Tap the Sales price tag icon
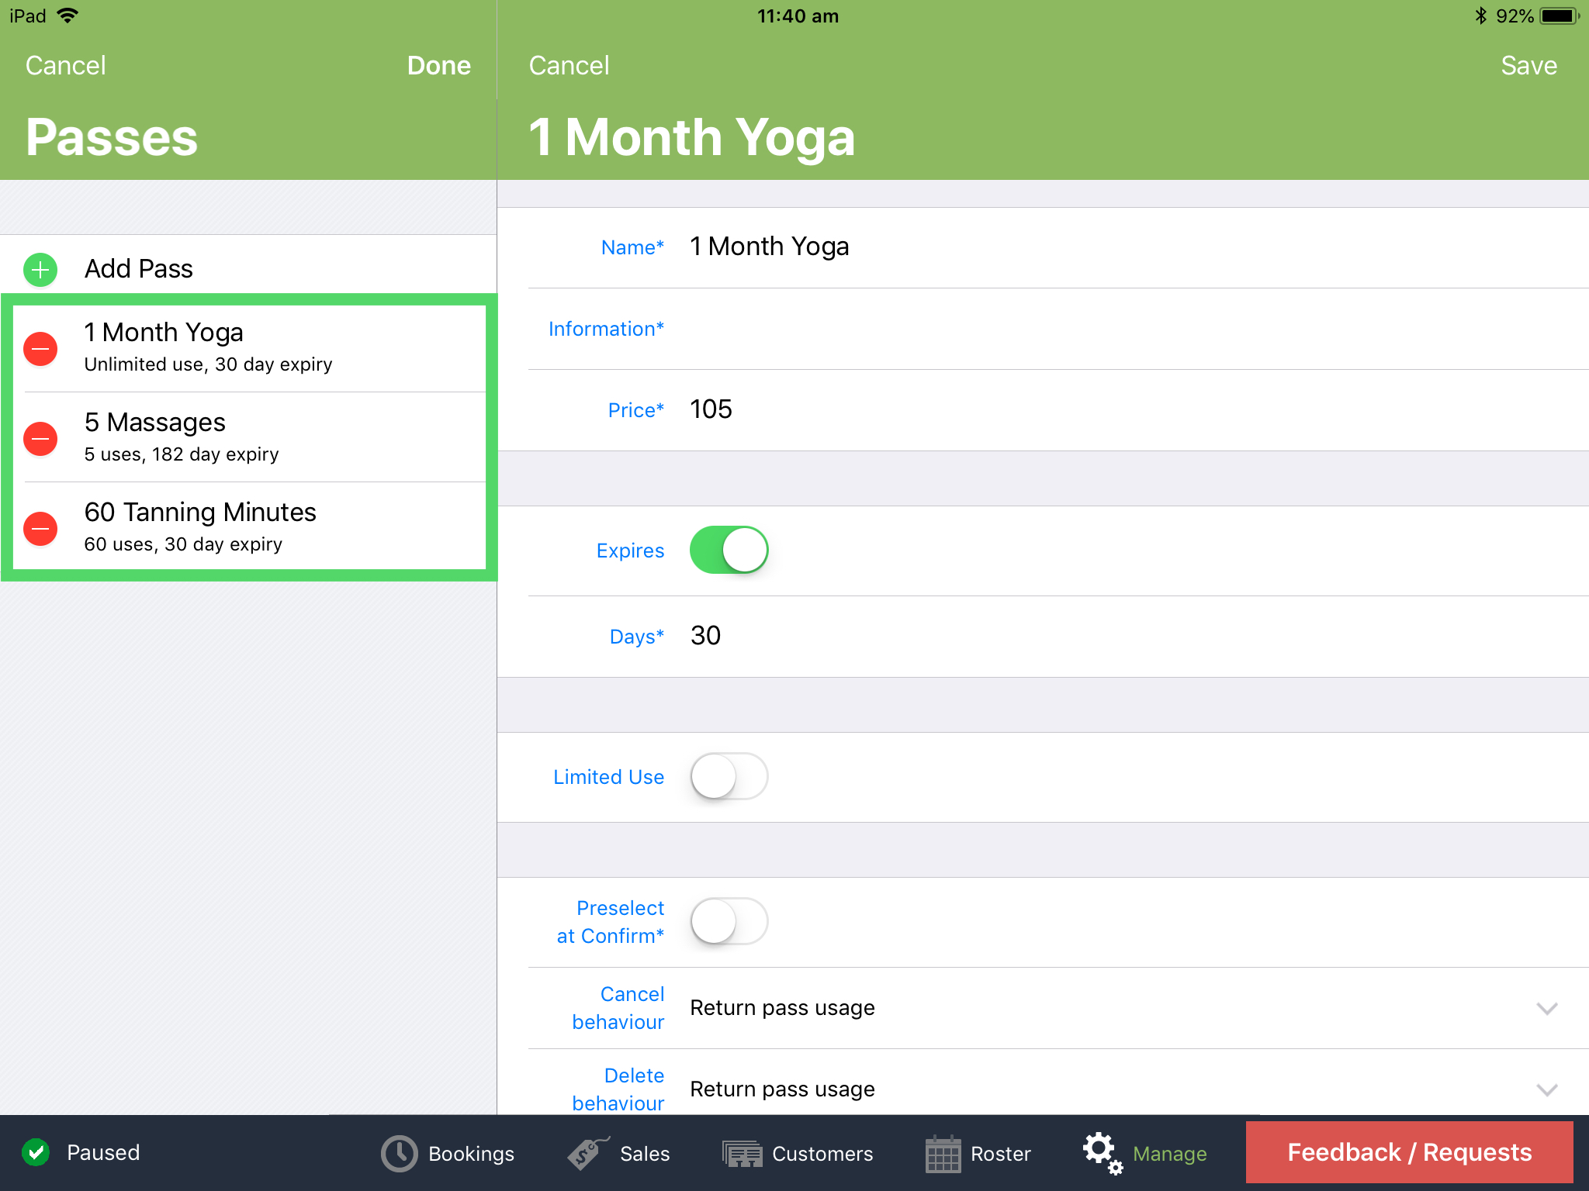Screen dimensions: 1589x1191 (587, 1153)
